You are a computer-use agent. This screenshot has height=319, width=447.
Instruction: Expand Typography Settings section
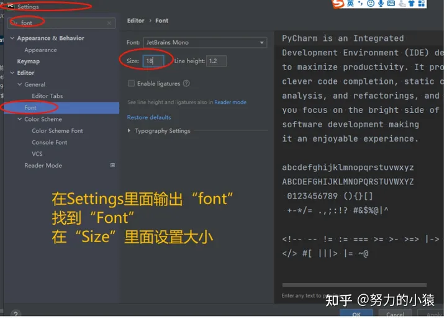[129, 131]
